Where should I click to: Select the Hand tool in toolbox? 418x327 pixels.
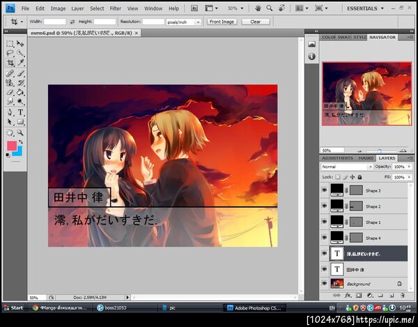click(10, 132)
